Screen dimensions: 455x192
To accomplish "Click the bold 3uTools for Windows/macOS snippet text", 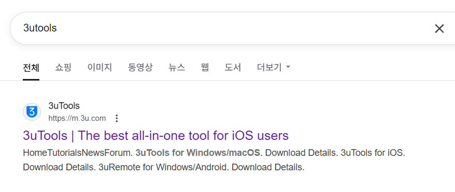I will pos(197,153).
